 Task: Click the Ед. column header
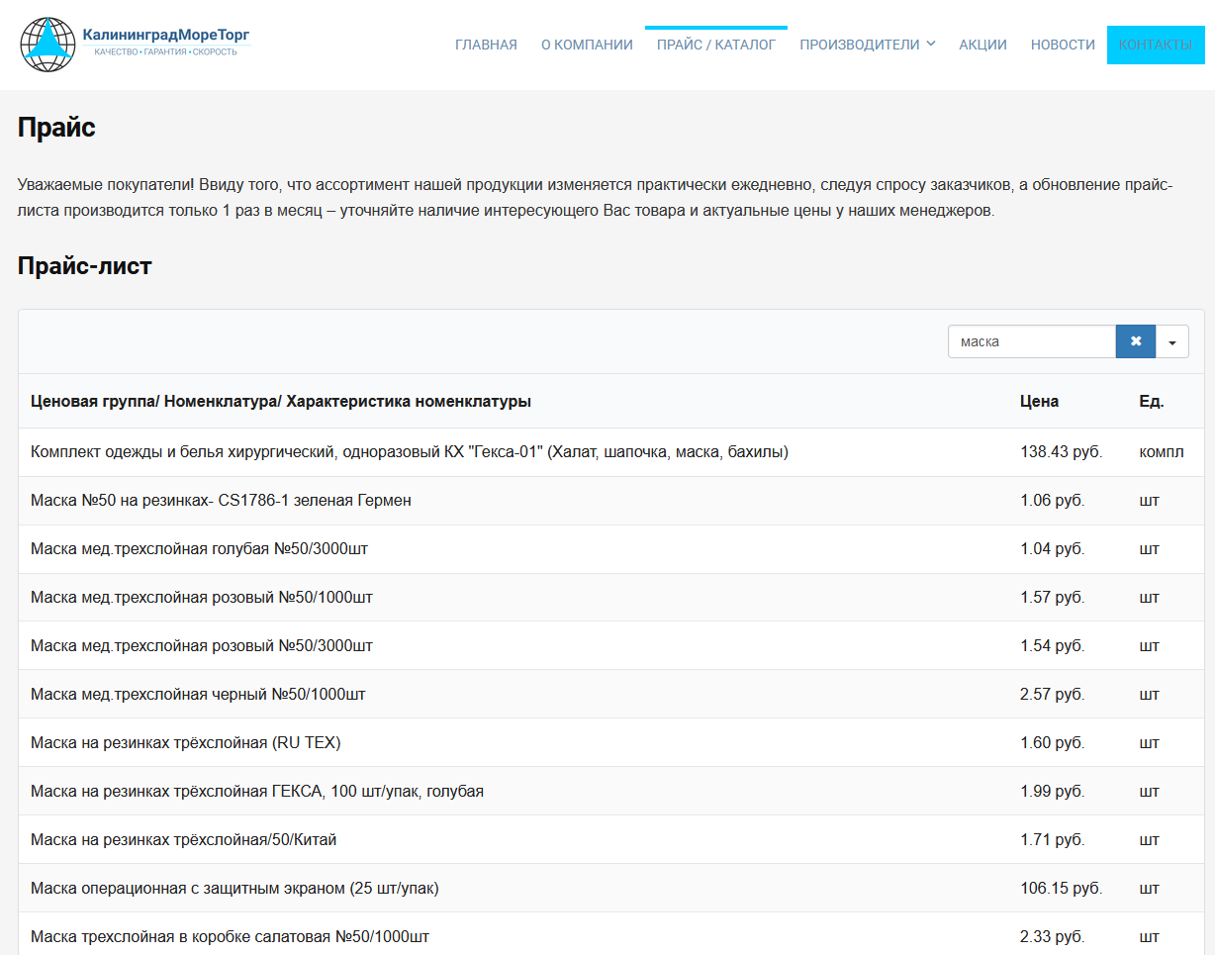pyautogui.click(x=1151, y=401)
